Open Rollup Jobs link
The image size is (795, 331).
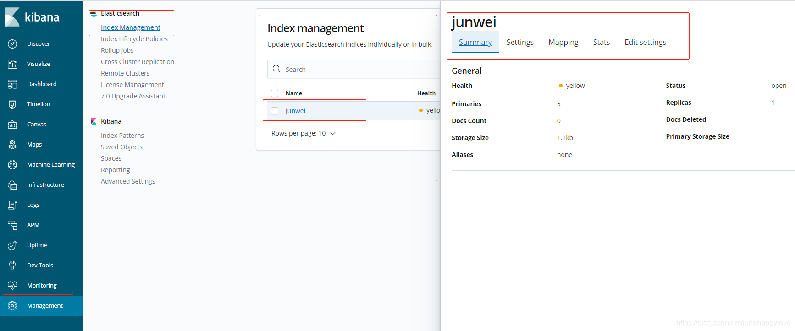coord(117,50)
